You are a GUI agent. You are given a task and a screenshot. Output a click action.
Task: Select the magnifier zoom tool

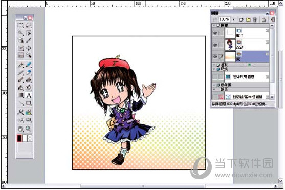(x=29, y=129)
